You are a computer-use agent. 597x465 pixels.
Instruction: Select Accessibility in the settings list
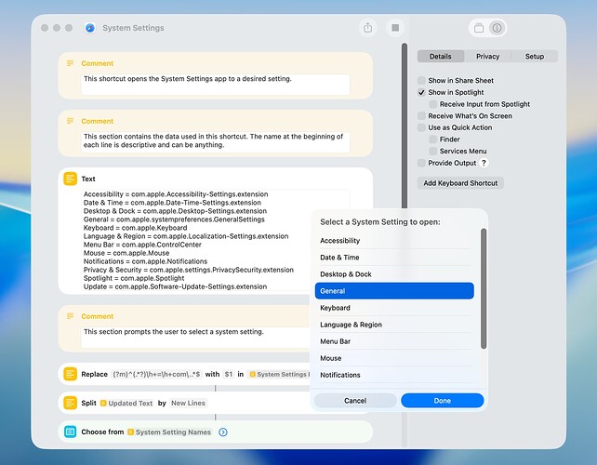click(x=394, y=241)
